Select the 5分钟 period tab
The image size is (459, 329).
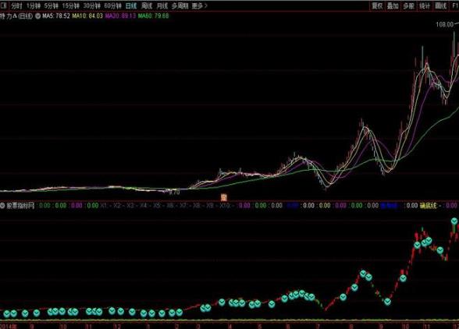(52, 5)
